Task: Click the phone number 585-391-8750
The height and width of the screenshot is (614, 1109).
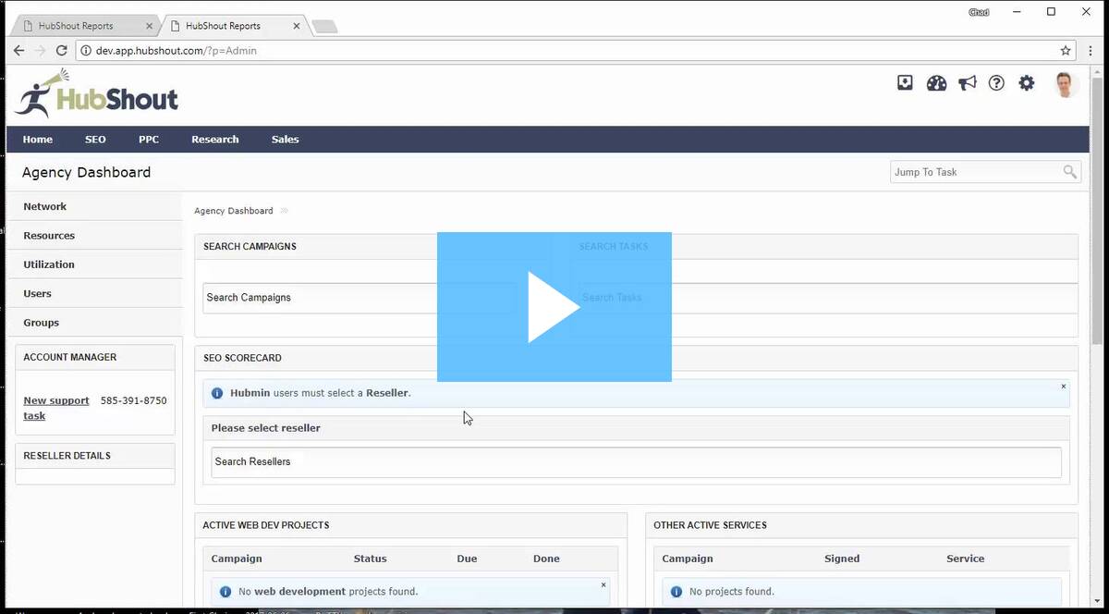Action: pos(133,400)
